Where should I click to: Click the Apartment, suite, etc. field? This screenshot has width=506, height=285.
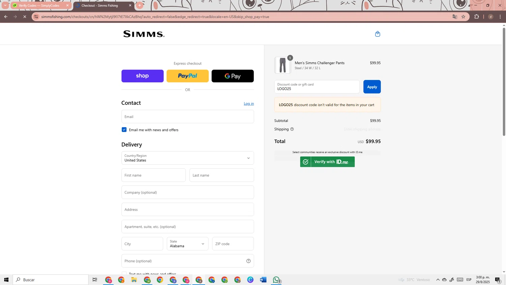(x=188, y=227)
